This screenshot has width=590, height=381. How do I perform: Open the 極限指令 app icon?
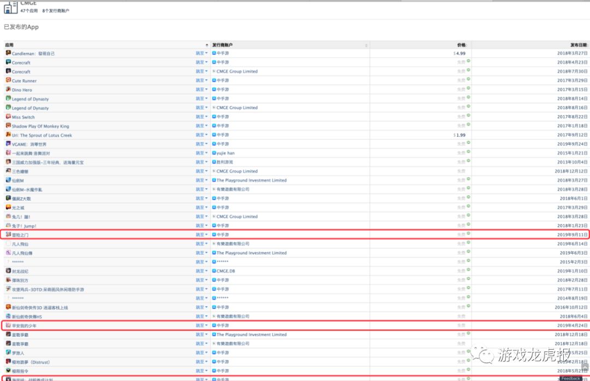8,371
